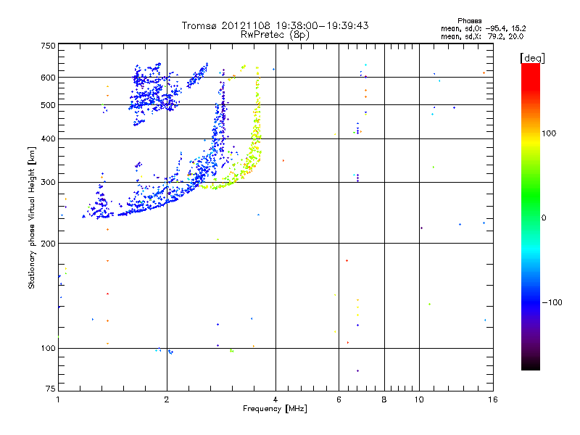Click the y-axis tick label '200'
The image size is (580, 435).
[48, 244]
